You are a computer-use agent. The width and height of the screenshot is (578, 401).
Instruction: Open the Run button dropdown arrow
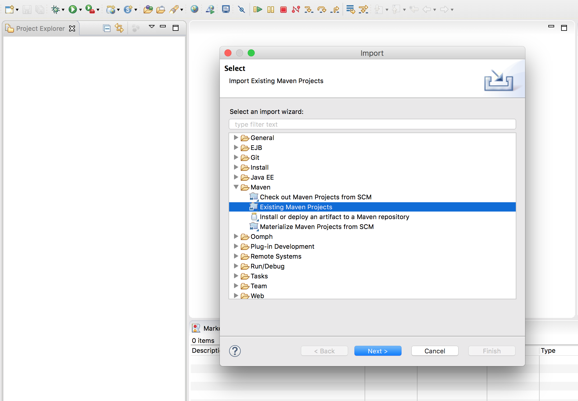pos(81,10)
